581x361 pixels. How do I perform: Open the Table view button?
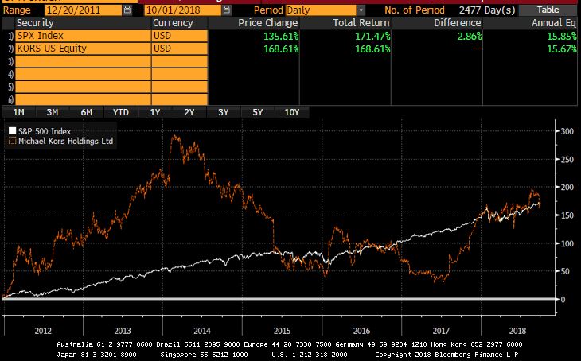tap(548, 10)
